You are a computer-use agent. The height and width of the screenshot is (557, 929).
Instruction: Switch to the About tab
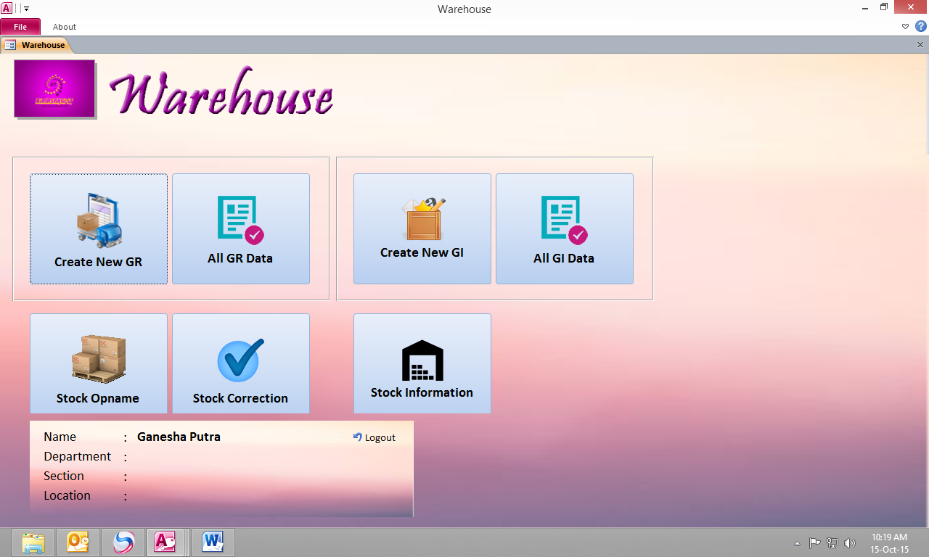(64, 26)
